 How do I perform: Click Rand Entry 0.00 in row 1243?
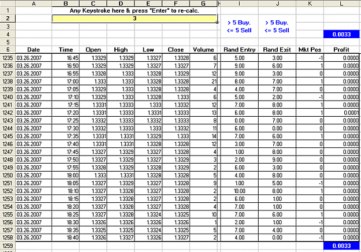coord(240,120)
